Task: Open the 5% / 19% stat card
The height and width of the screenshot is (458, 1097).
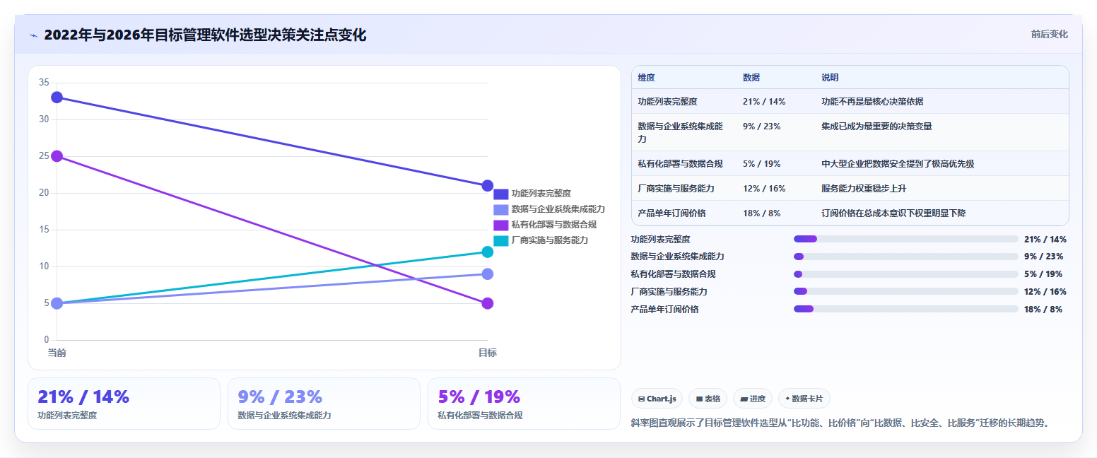Action: (524, 404)
